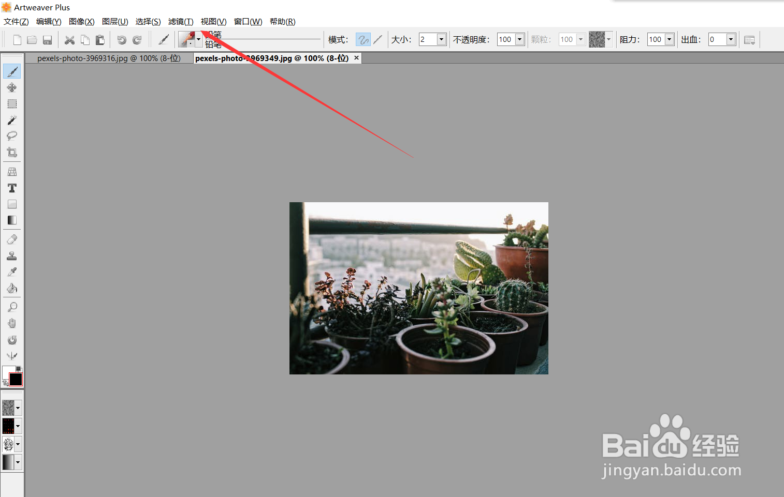
Task: Click the 阻力 resistance value field
Action: 656,39
